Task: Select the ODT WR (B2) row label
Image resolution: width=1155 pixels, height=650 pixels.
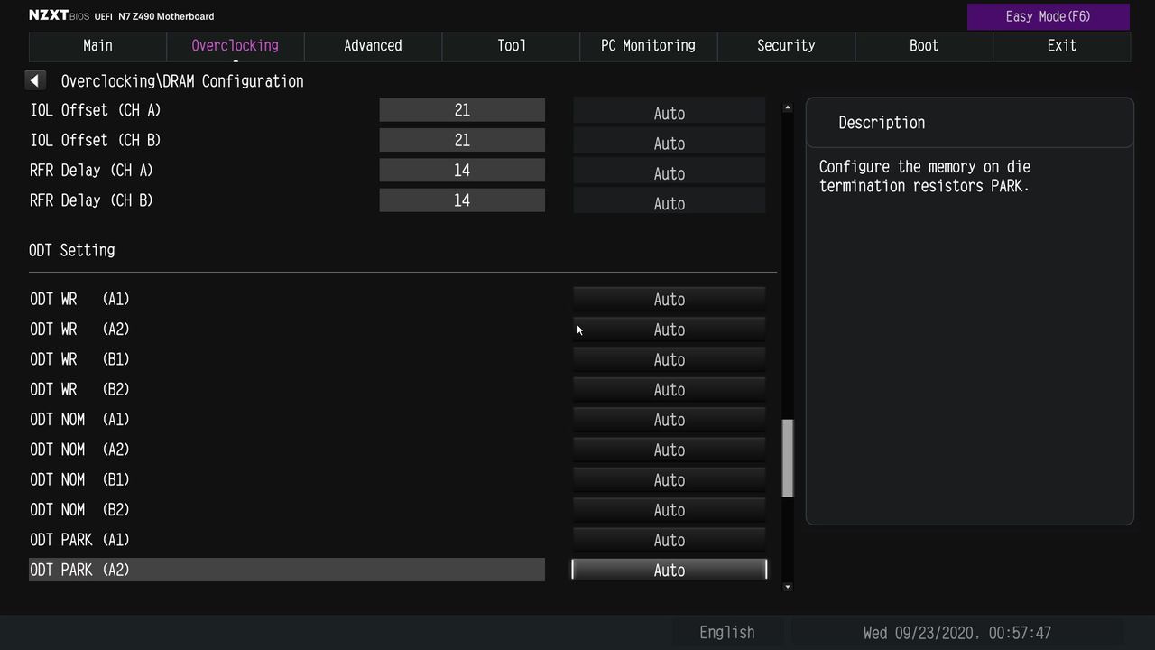Action: [79, 389]
